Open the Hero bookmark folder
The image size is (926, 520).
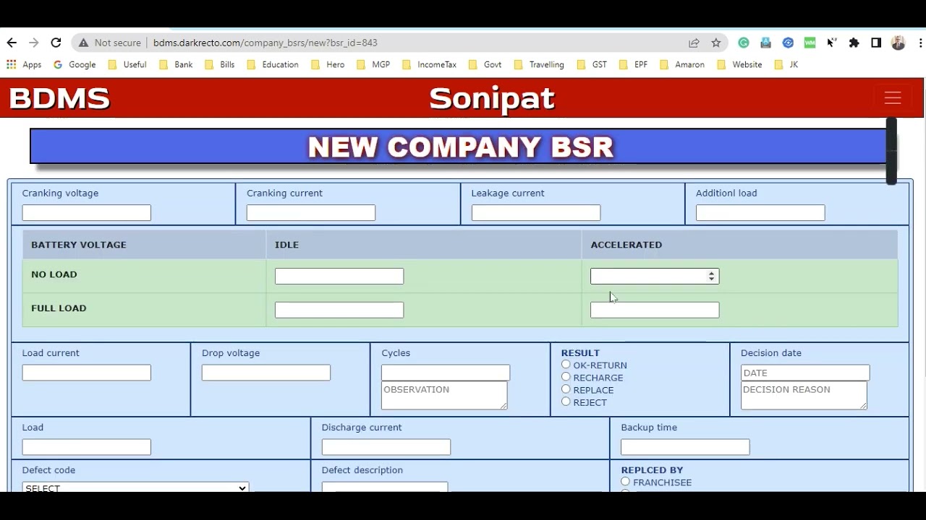click(328, 64)
